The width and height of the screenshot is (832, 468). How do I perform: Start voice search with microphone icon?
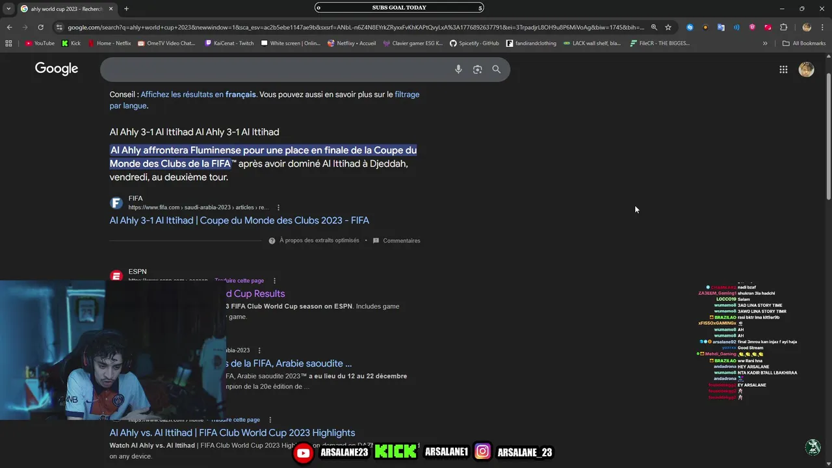(458, 70)
